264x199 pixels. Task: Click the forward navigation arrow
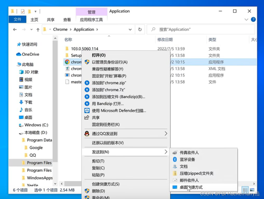pos(24,30)
